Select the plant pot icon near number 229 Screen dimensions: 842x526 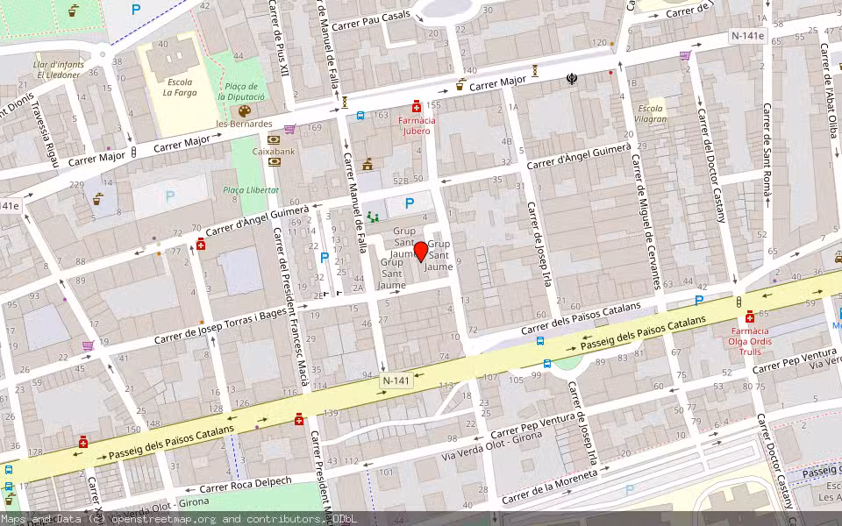(97, 199)
